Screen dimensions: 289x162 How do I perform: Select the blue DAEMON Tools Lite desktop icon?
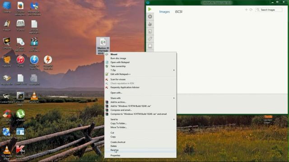click(x=34, y=63)
